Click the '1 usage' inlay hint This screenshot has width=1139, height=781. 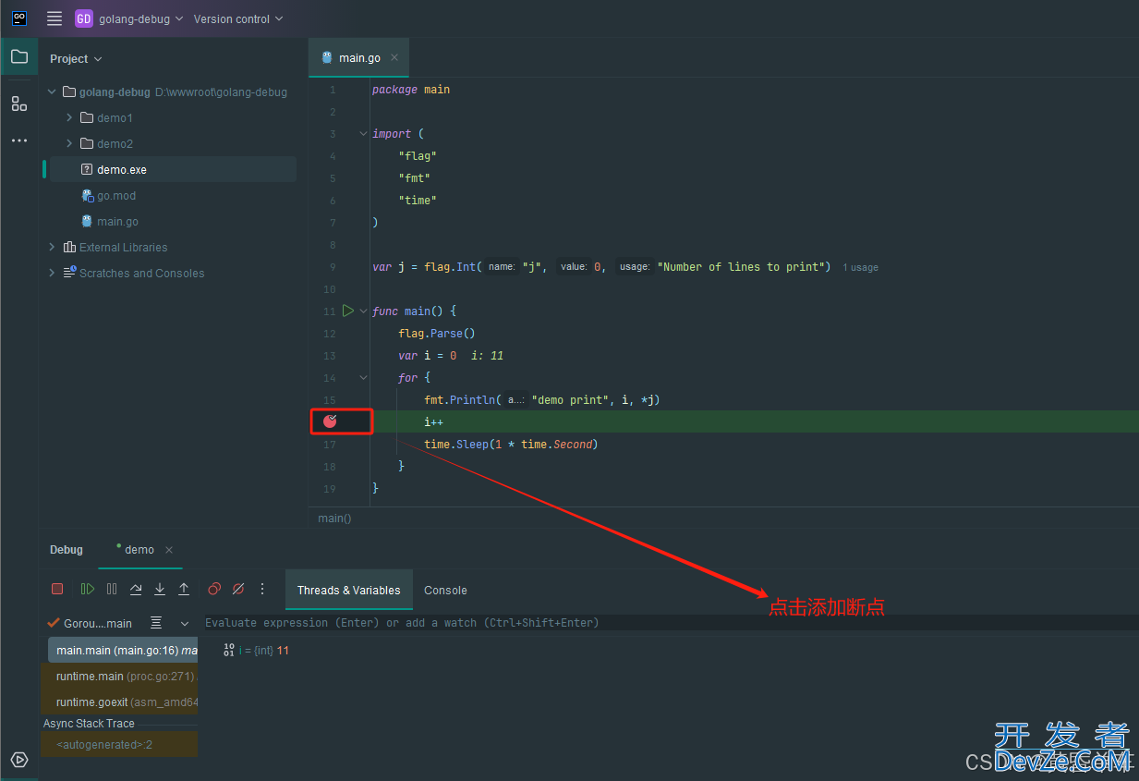860,267
